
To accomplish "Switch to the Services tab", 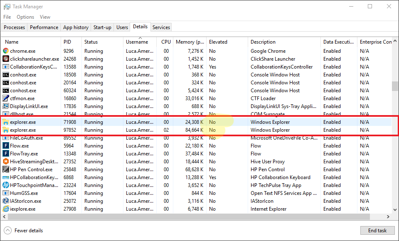I will (x=161, y=27).
